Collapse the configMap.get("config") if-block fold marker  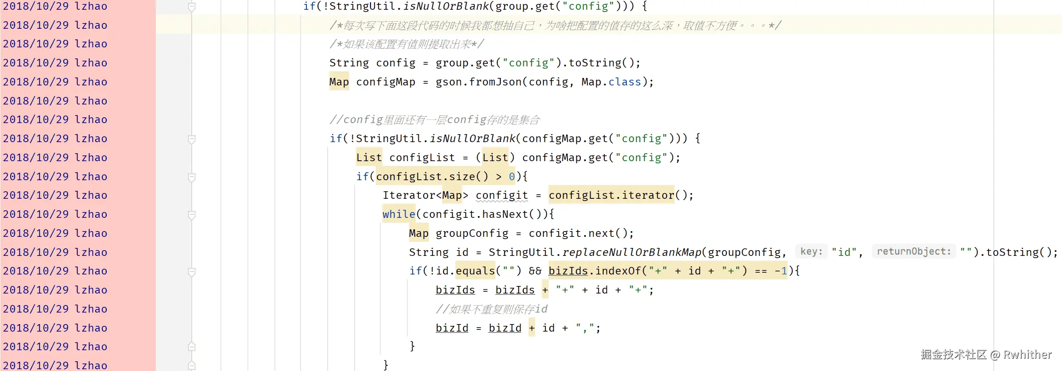(x=192, y=139)
